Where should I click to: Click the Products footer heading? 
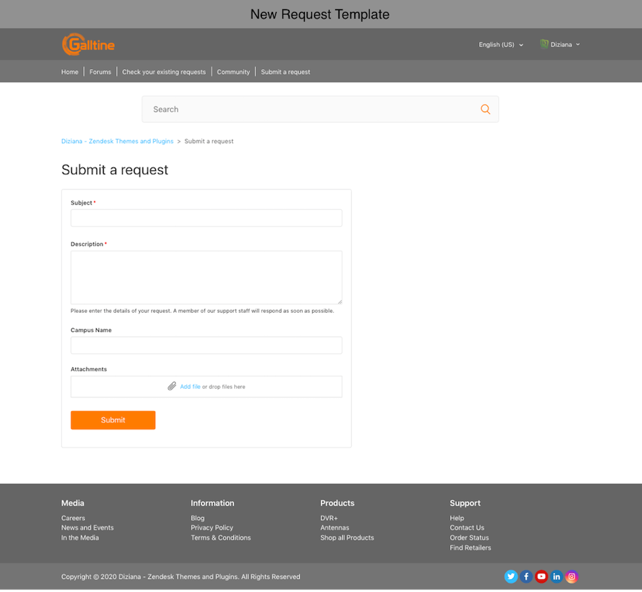click(337, 503)
